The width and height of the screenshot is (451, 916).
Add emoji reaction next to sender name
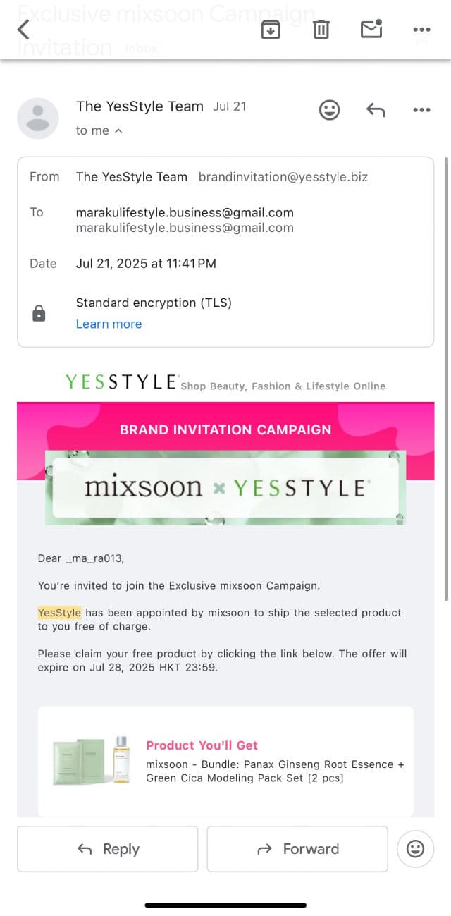click(x=329, y=109)
